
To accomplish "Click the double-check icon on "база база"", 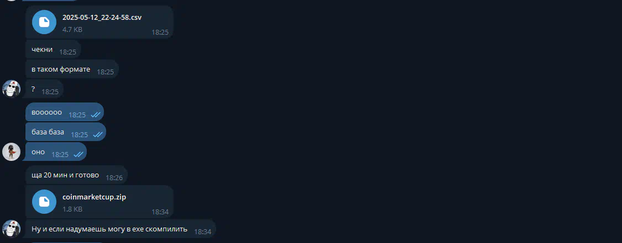I will pos(97,134).
